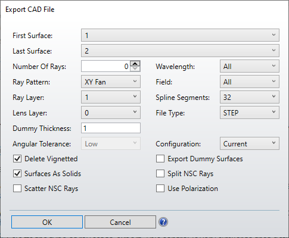Expand the Configuration dropdown
289x238 pixels.
tap(250, 143)
